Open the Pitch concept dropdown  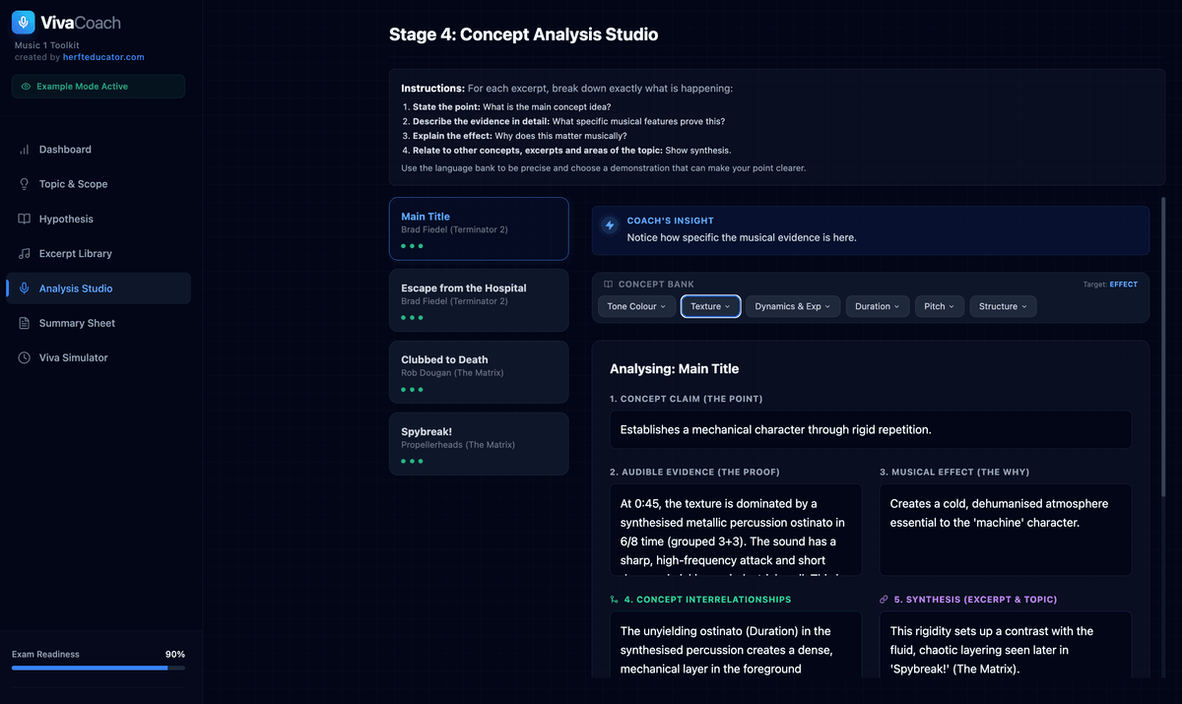(939, 306)
